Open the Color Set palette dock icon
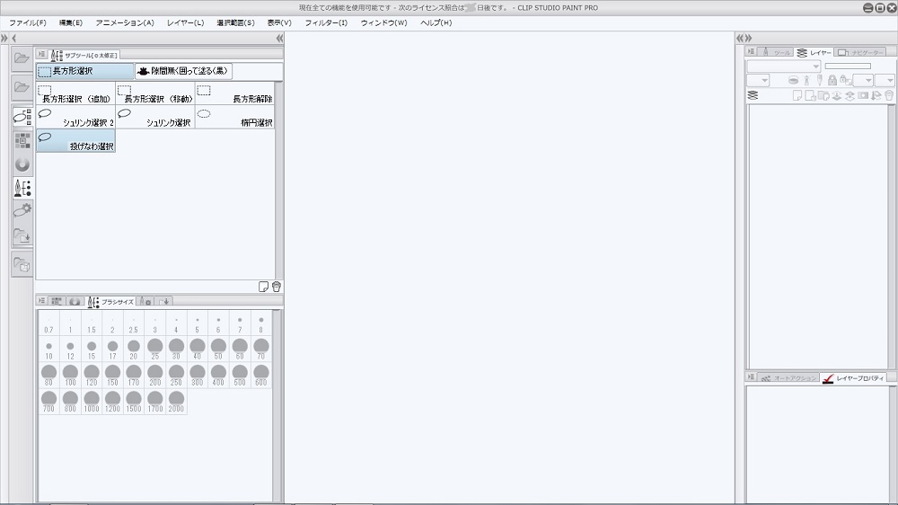 (x=22, y=140)
